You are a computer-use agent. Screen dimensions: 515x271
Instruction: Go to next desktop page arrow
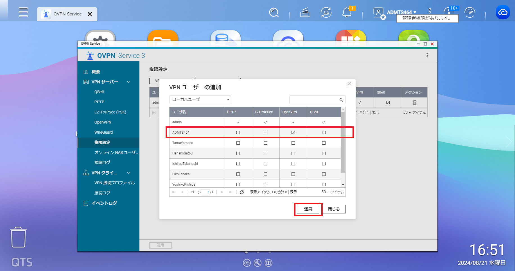(x=509, y=142)
